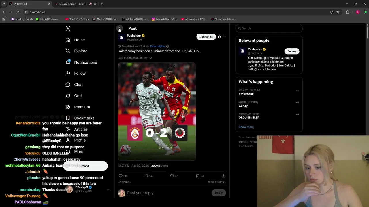Open Chrome menu three dots

(366, 12)
